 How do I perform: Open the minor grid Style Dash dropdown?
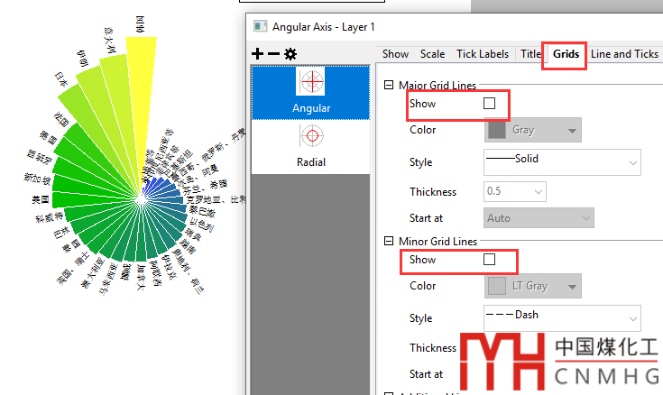click(x=561, y=318)
